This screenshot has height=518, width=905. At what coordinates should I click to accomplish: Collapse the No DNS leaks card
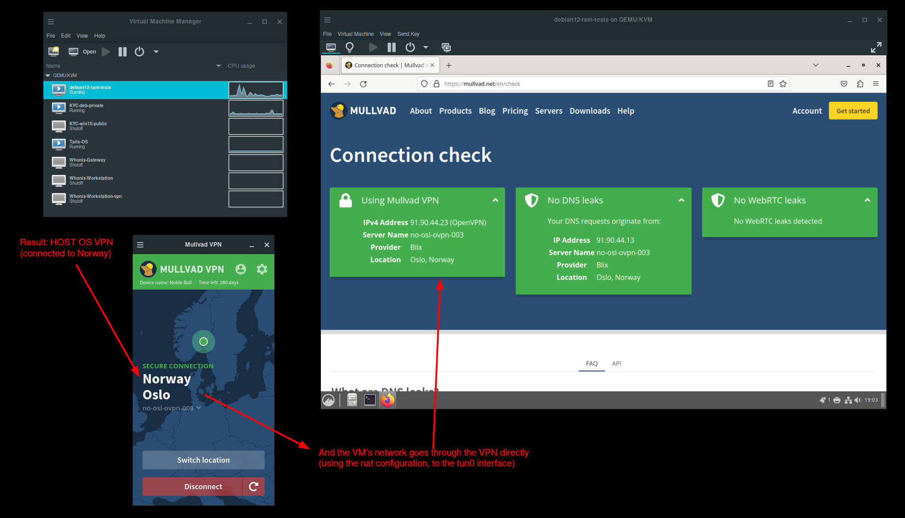pos(682,200)
